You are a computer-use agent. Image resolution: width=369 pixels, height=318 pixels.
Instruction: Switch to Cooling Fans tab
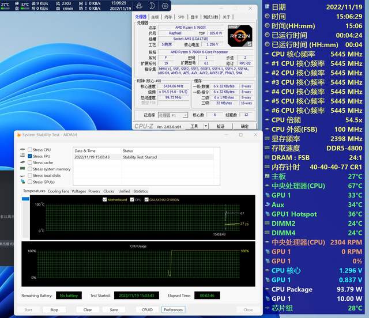pos(58,191)
